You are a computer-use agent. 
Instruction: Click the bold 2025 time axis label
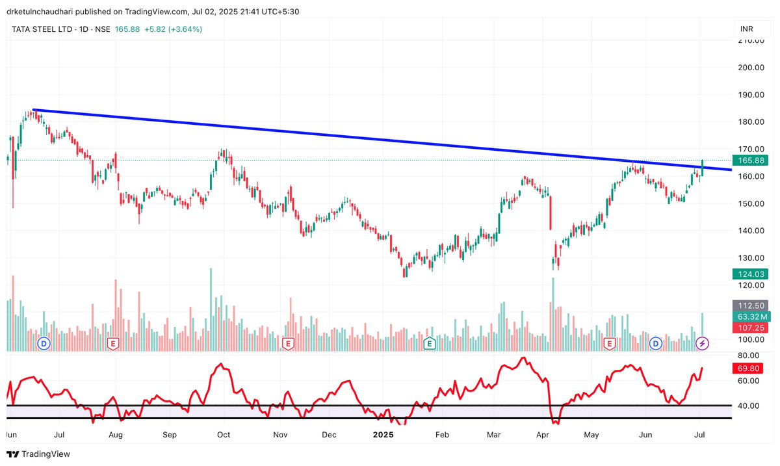(383, 434)
